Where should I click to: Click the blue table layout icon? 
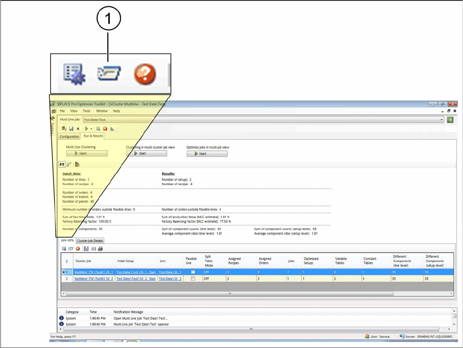(x=86, y=248)
